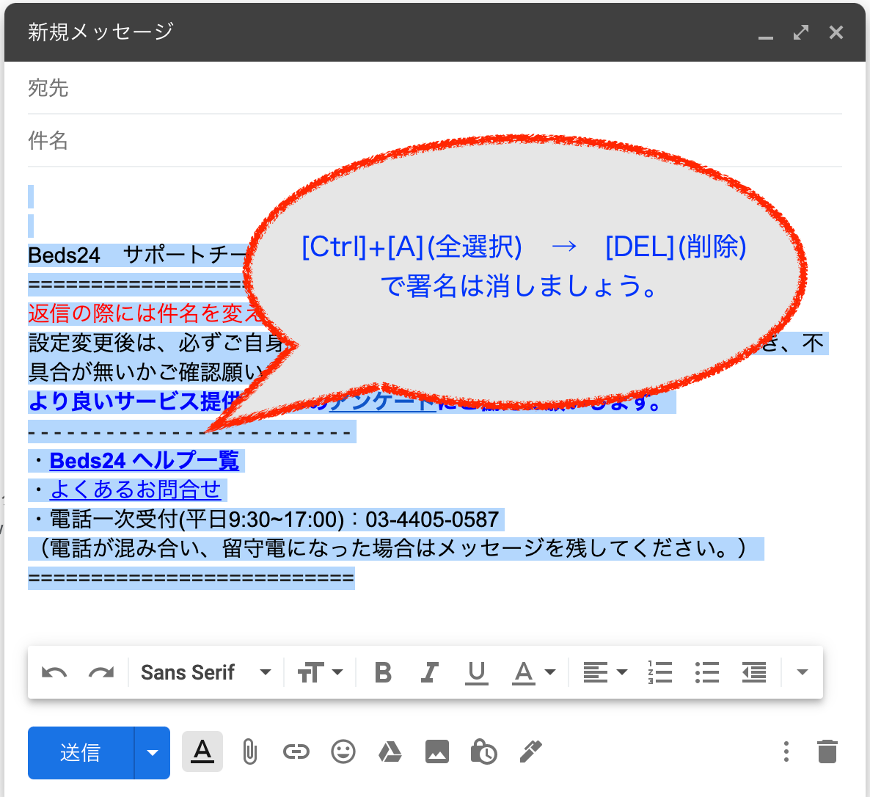Viewport: 870px width, 797px height.
Task: Insert files using the Google Drive icon
Action: pyautogui.click(x=390, y=752)
